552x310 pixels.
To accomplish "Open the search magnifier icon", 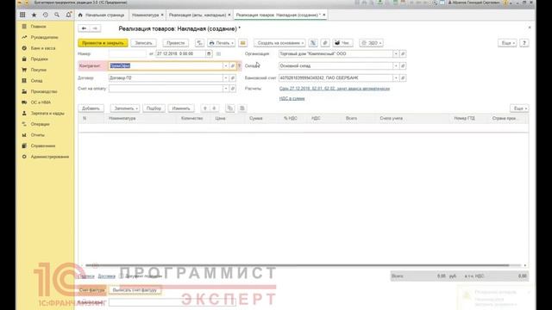I will pos(57,15).
